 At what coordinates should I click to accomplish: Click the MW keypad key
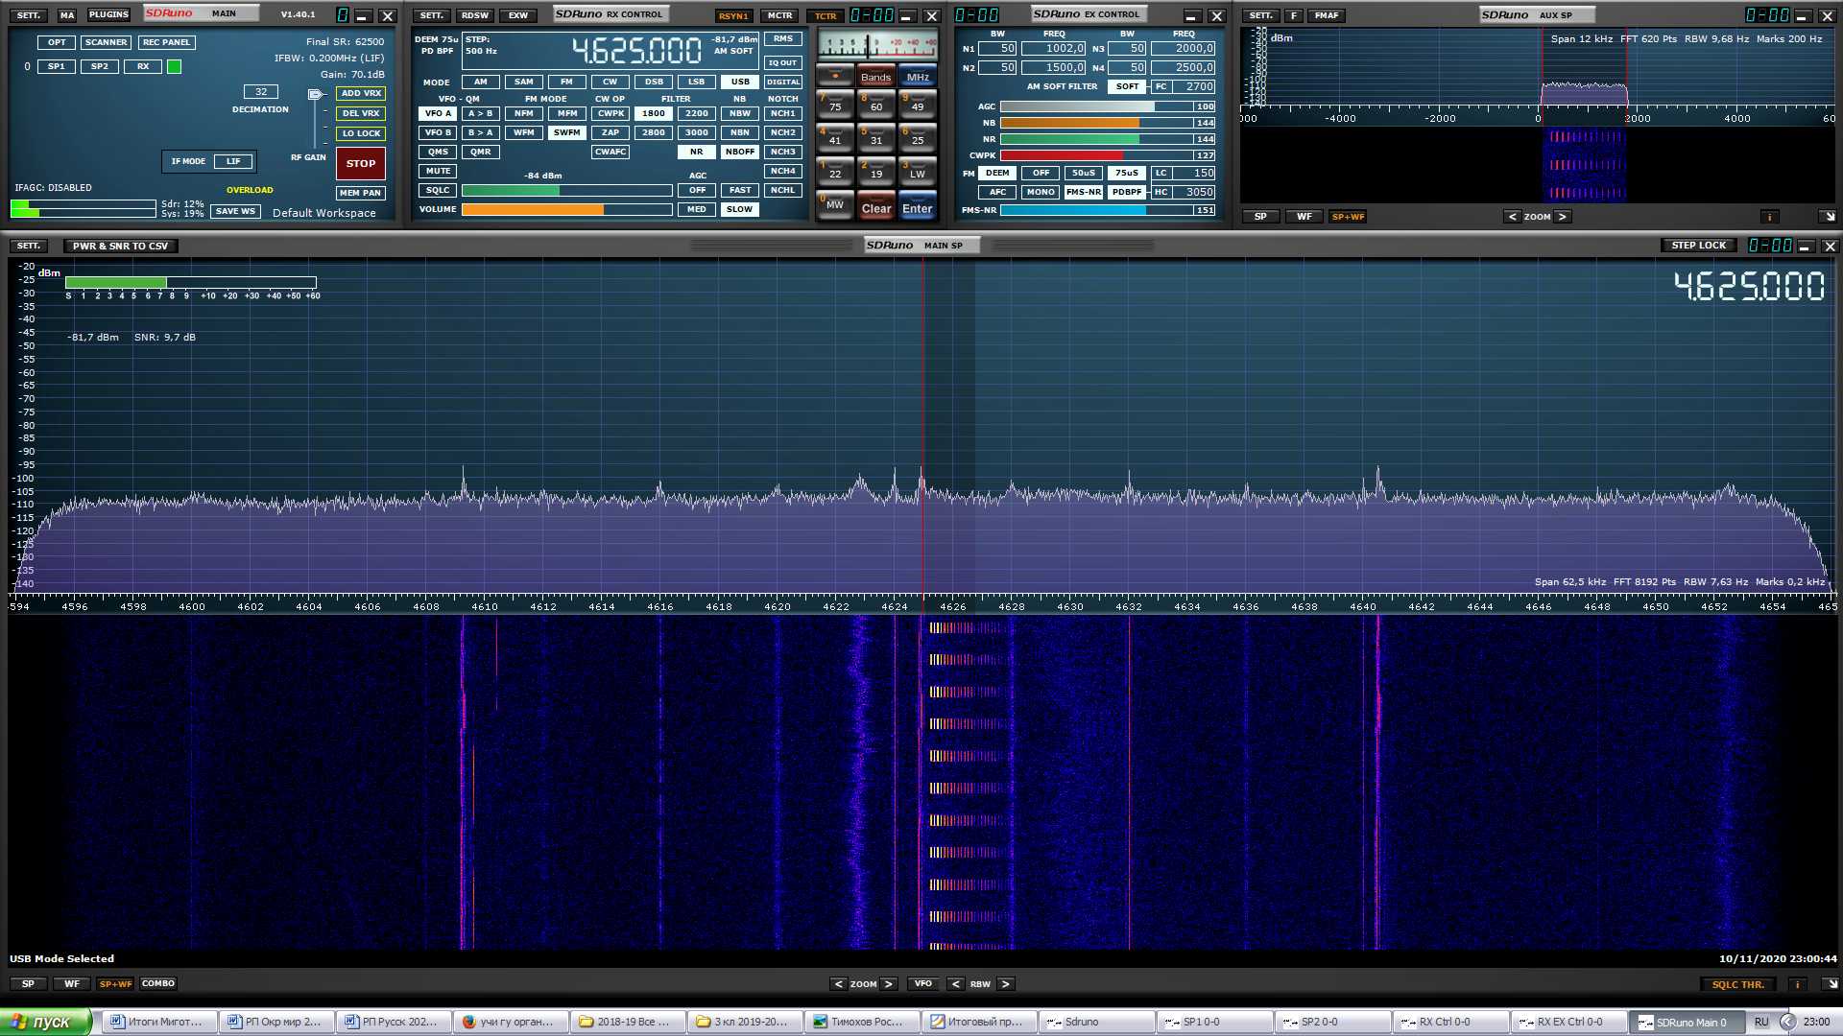[x=835, y=205]
